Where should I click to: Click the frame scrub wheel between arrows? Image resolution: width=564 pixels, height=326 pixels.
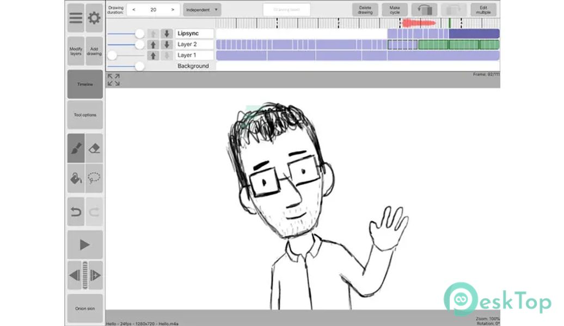85,275
